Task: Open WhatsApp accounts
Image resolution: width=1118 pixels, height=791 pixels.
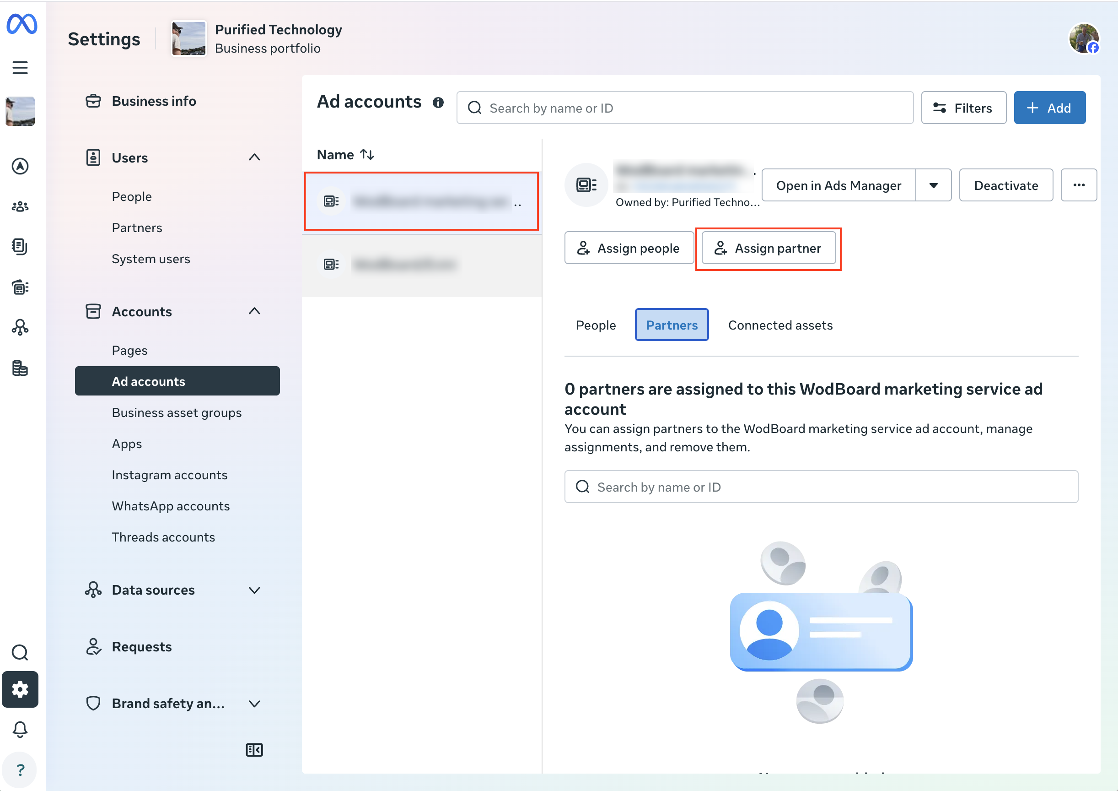Action: click(x=171, y=506)
